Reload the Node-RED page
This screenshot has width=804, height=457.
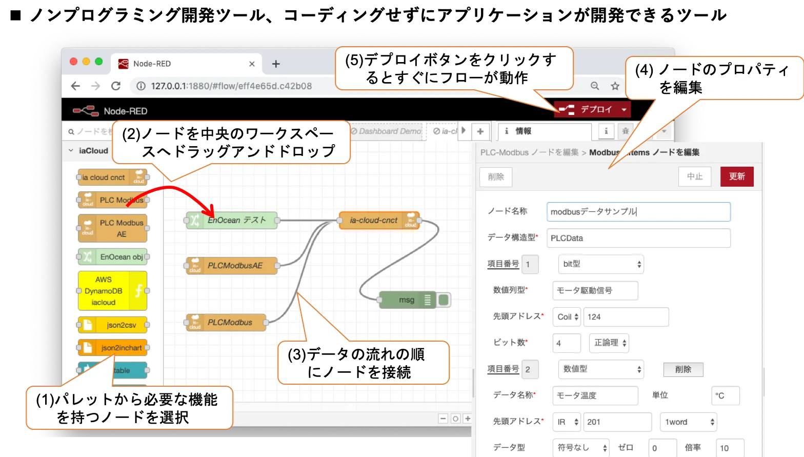click(116, 86)
